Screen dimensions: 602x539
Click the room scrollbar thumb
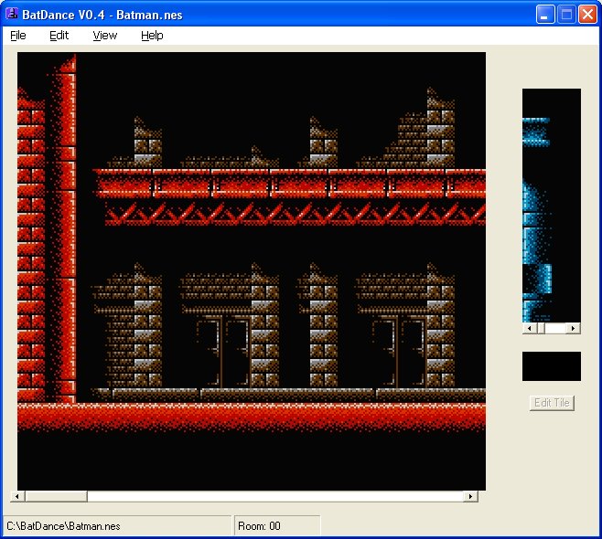pos(56,496)
